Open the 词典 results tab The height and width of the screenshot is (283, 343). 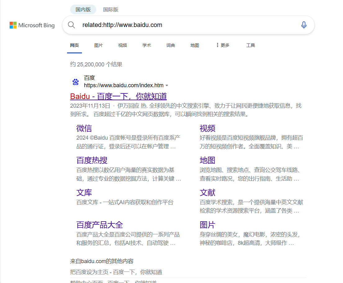pos(171,45)
